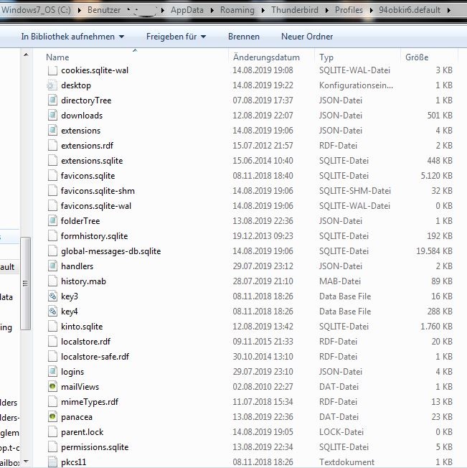Click the downloads JSON file icon
467x468 pixels.
point(52,116)
